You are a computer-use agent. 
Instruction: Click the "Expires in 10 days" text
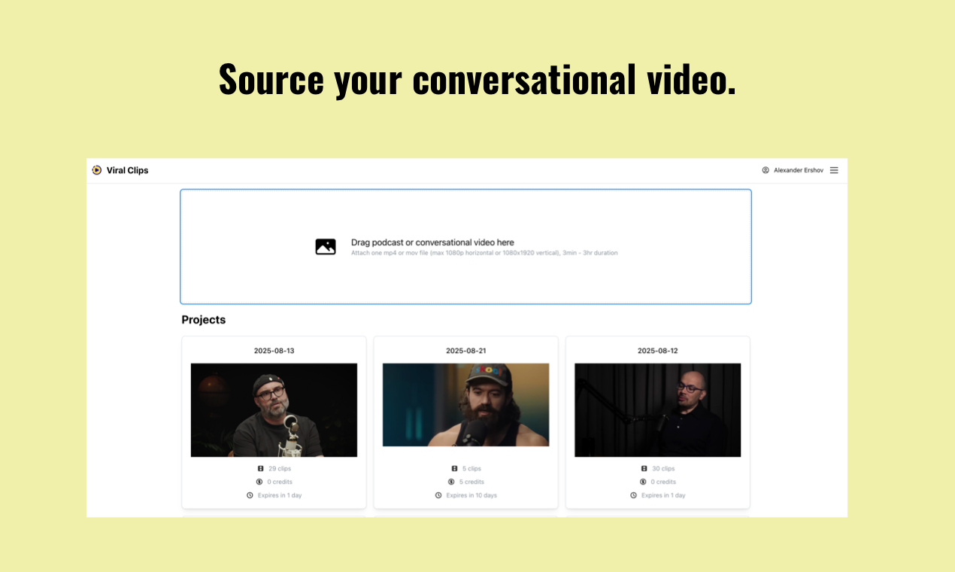pos(471,495)
